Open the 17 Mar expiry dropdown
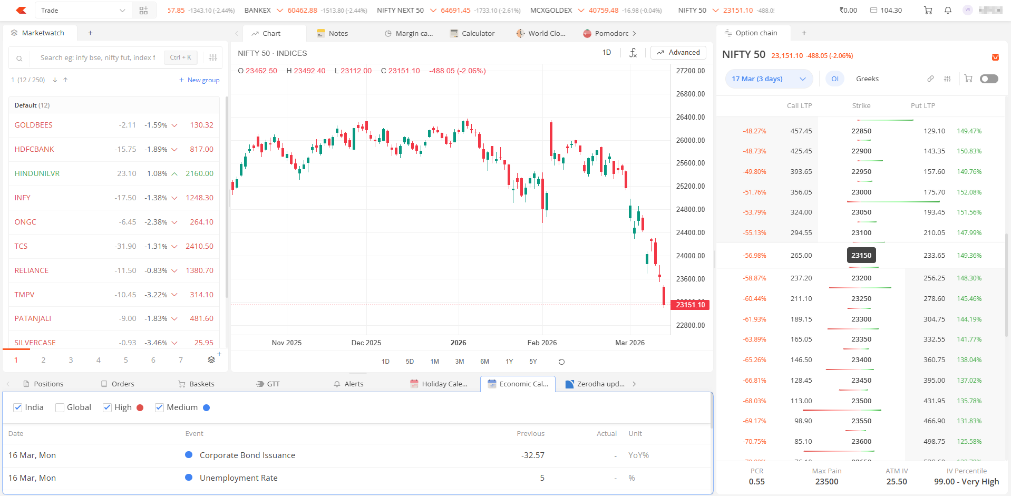 pyautogui.click(x=769, y=79)
